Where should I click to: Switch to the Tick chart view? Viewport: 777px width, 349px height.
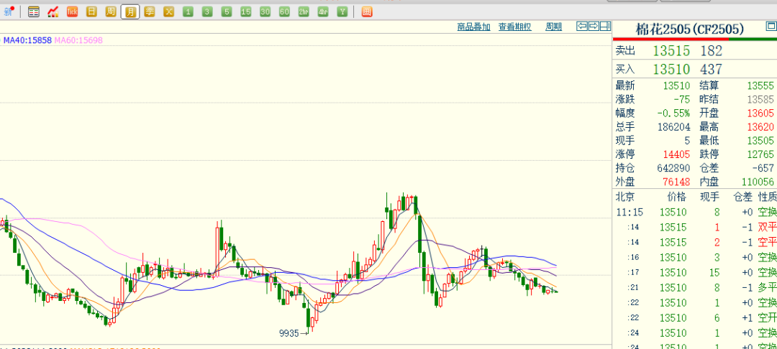coord(72,11)
